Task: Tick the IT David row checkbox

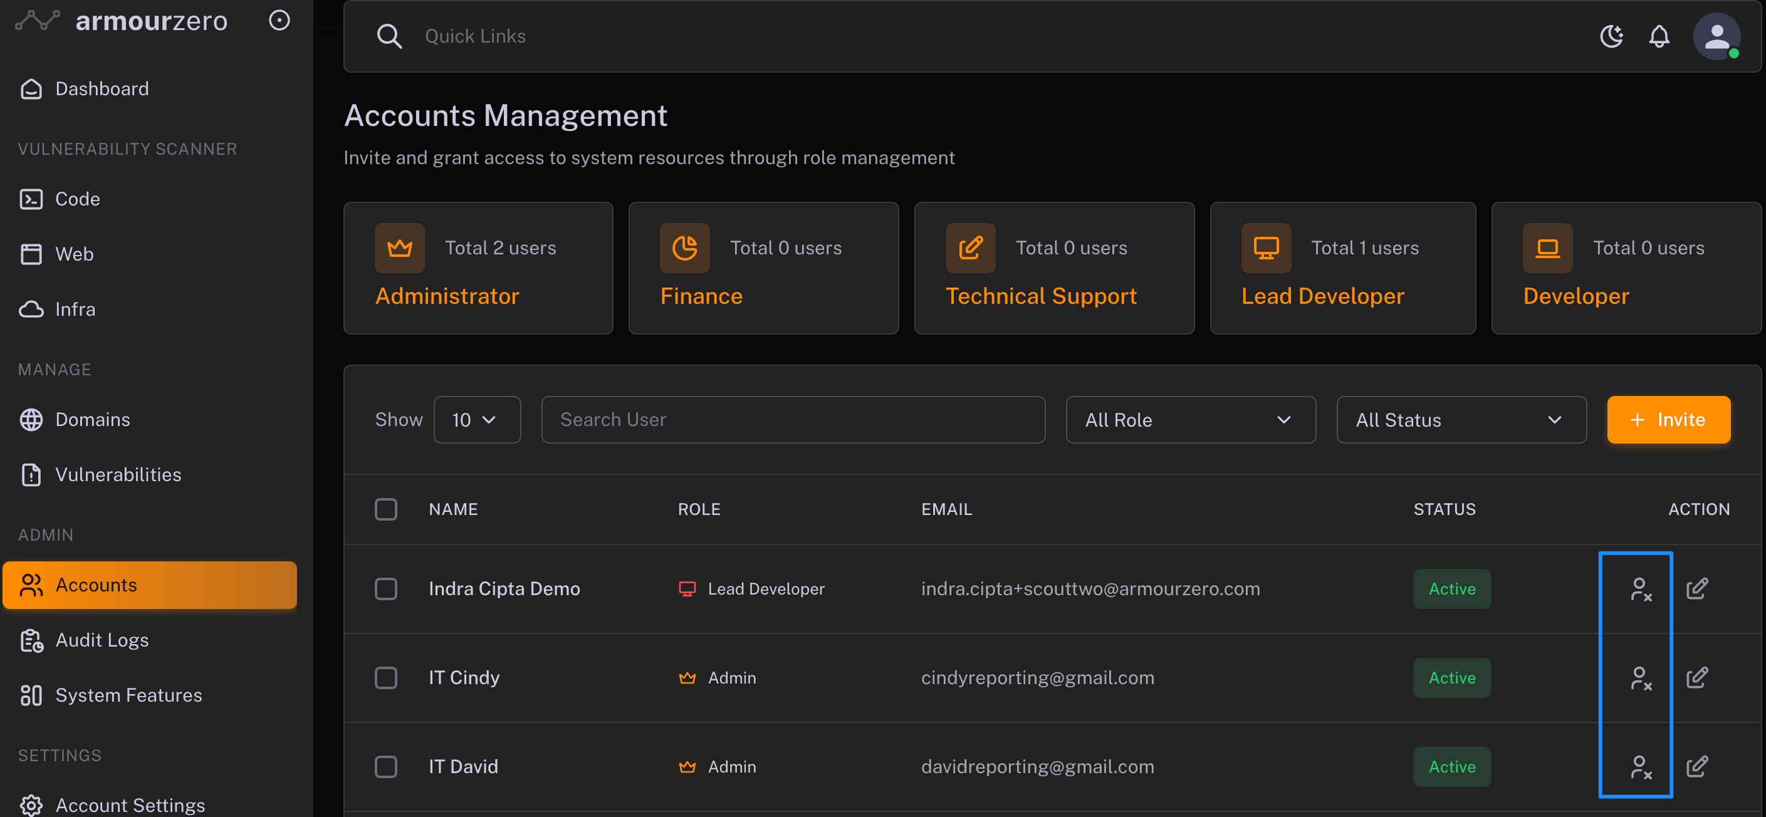Action: coord(386,766)
